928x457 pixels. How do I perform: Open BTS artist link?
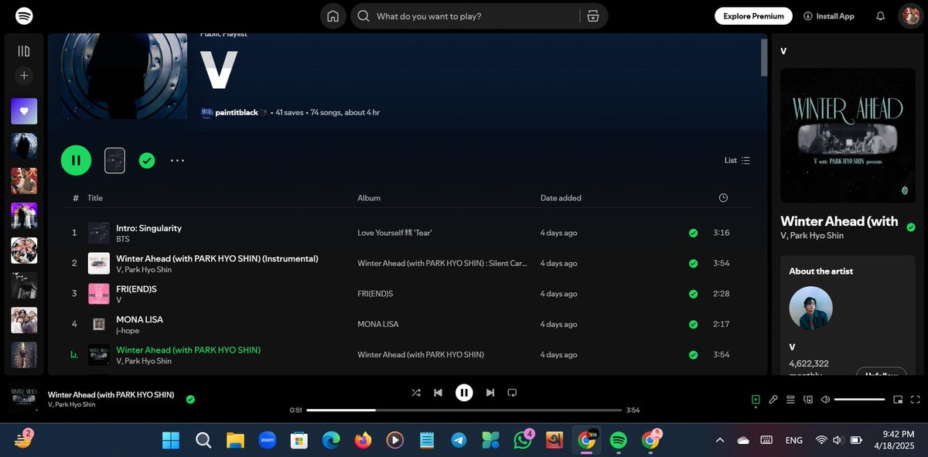pos(123,240)
